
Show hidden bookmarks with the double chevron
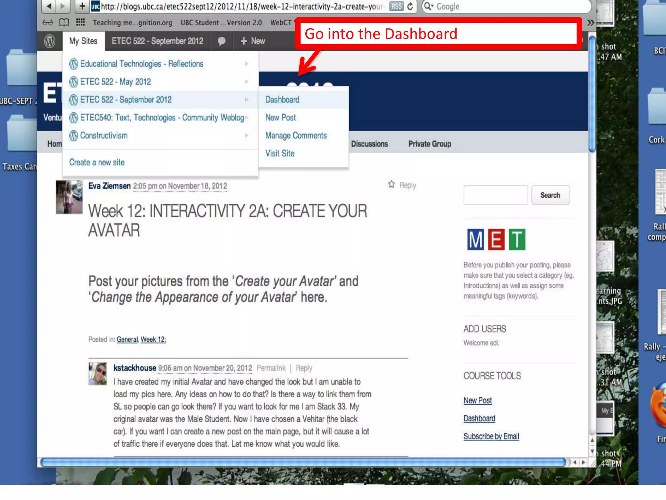[591, 22]
